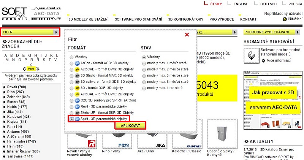Select the Všechny format radio button
Viewport: 304px width, 160px height.
pyautogui.click(x=71, y=57)
